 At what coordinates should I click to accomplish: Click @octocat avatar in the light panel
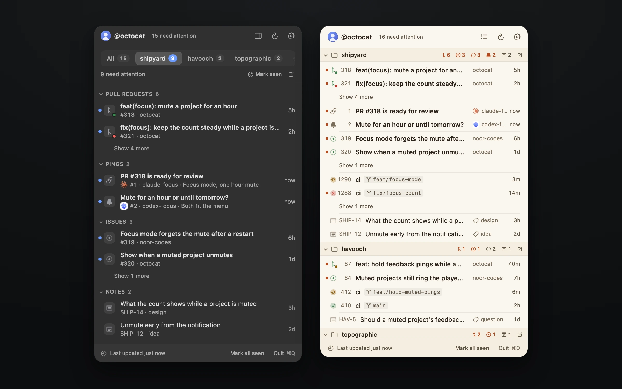[333, 37]
